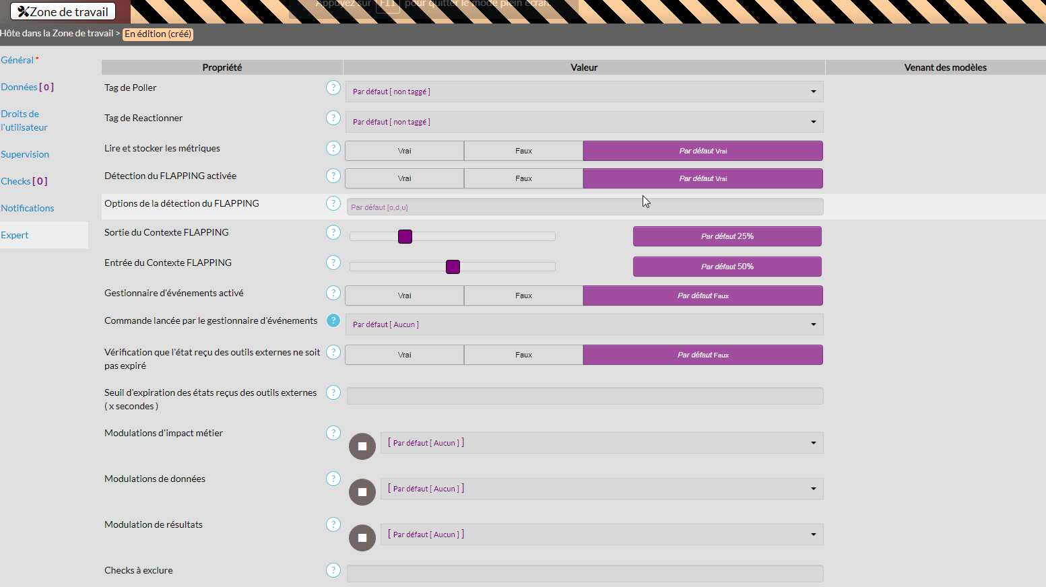Set Détection du FLAPPING activée to Faux

pos(523,178)
